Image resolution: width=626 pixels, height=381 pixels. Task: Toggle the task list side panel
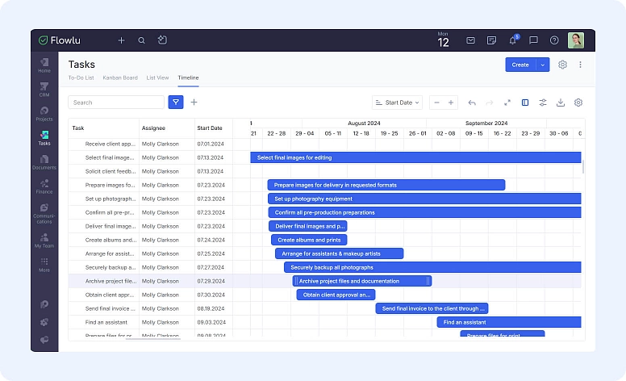point(525,103)
